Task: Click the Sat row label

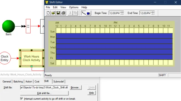Action: click(x=52, y=63)
